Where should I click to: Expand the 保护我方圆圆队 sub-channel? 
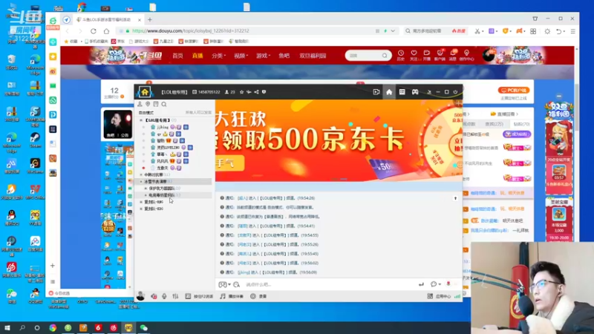pyautogui.click(x=146, y=189)
